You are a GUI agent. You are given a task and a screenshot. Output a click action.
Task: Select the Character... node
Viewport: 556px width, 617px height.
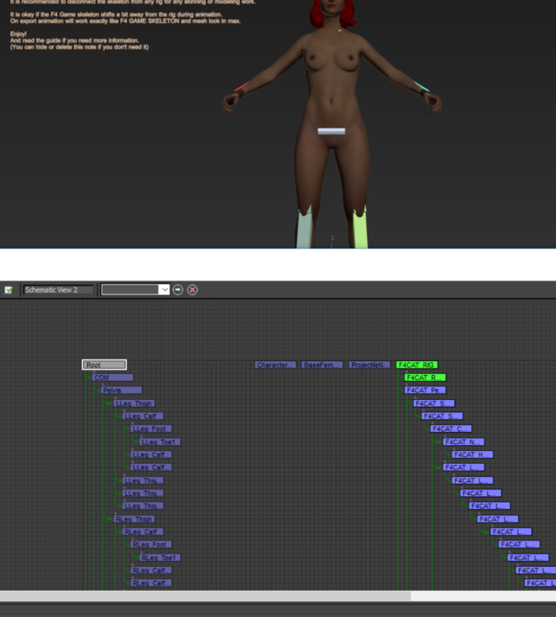pos(275,365)
